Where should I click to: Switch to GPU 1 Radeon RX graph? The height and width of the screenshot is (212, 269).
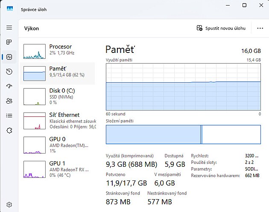(58, 169)
